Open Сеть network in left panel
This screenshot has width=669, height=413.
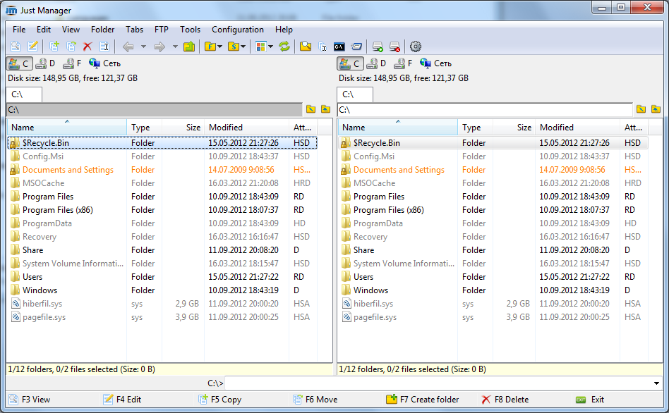point(105,63)
